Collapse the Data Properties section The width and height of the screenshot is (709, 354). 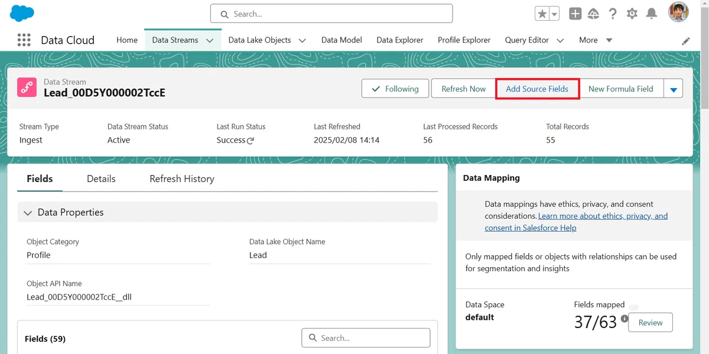(x=227, y=212)
